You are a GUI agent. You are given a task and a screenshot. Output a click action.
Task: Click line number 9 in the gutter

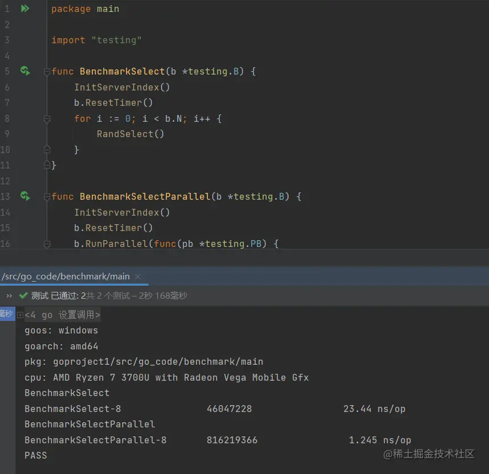[x=7, y=134]
